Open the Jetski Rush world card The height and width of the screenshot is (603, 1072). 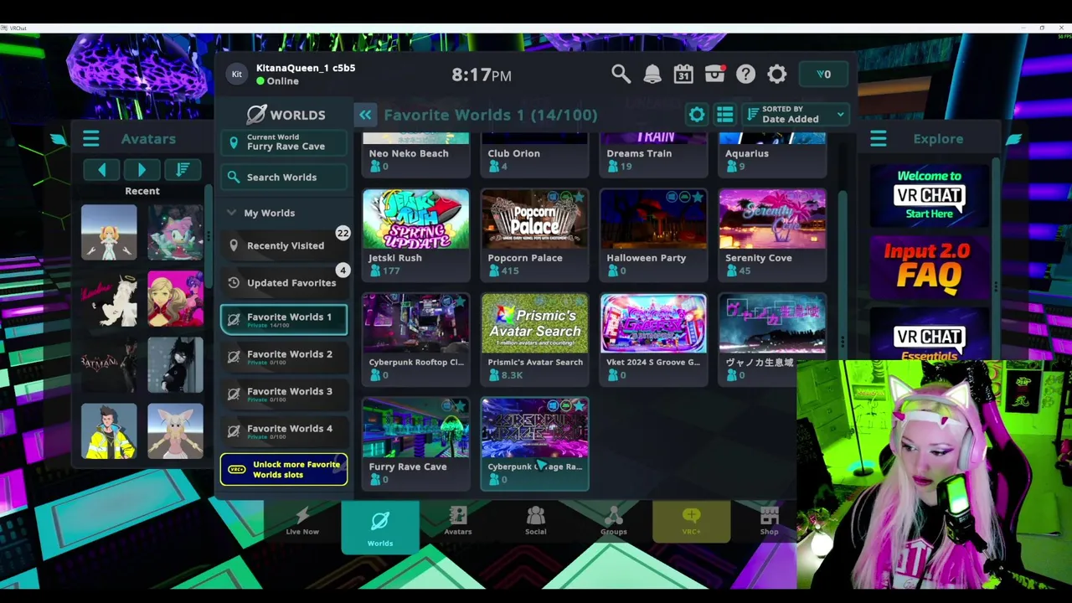click(415, 234)
